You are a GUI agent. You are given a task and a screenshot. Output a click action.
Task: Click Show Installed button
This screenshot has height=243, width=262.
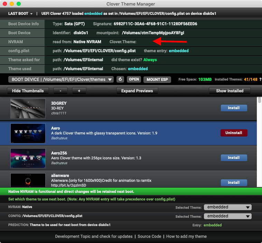pyautogui.click(x=230, y=91)
